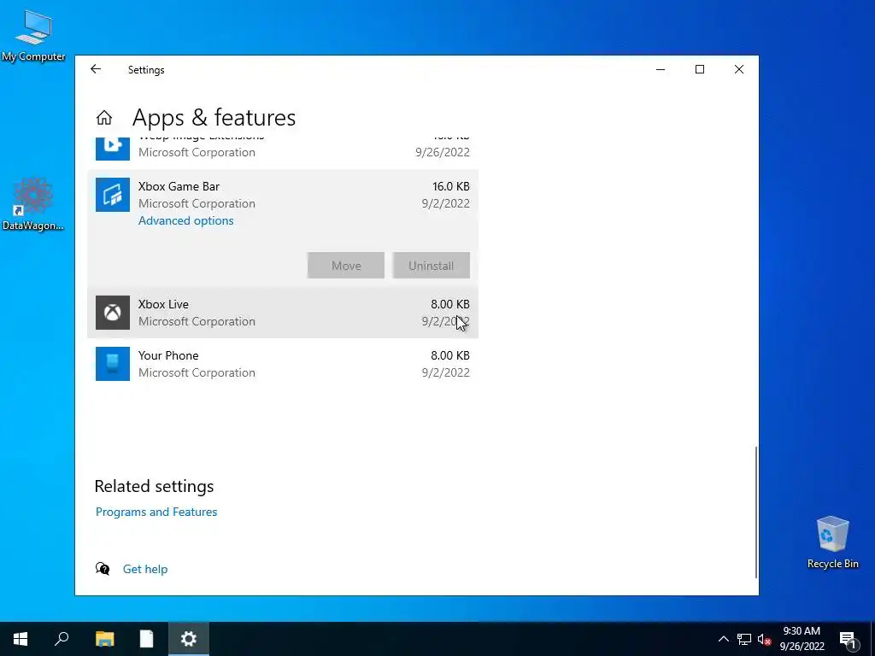Maximize the Settings window

[700, 69]
